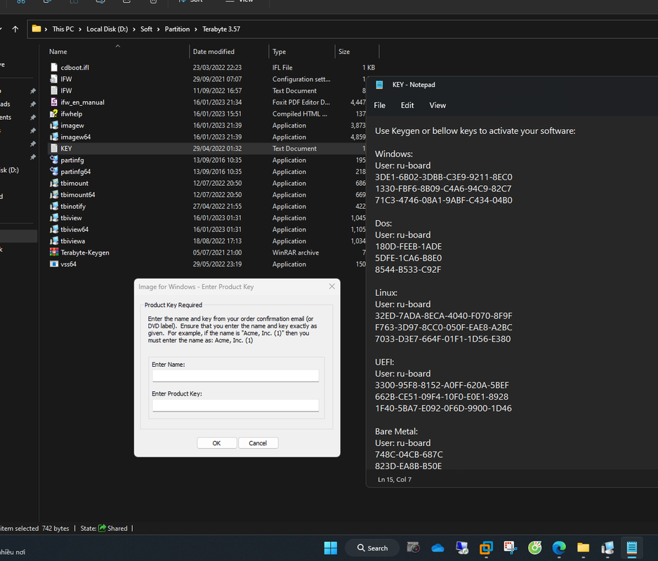
Task: Open Microsoft Edge from the taskbar
Action: (x=559, y=548)
